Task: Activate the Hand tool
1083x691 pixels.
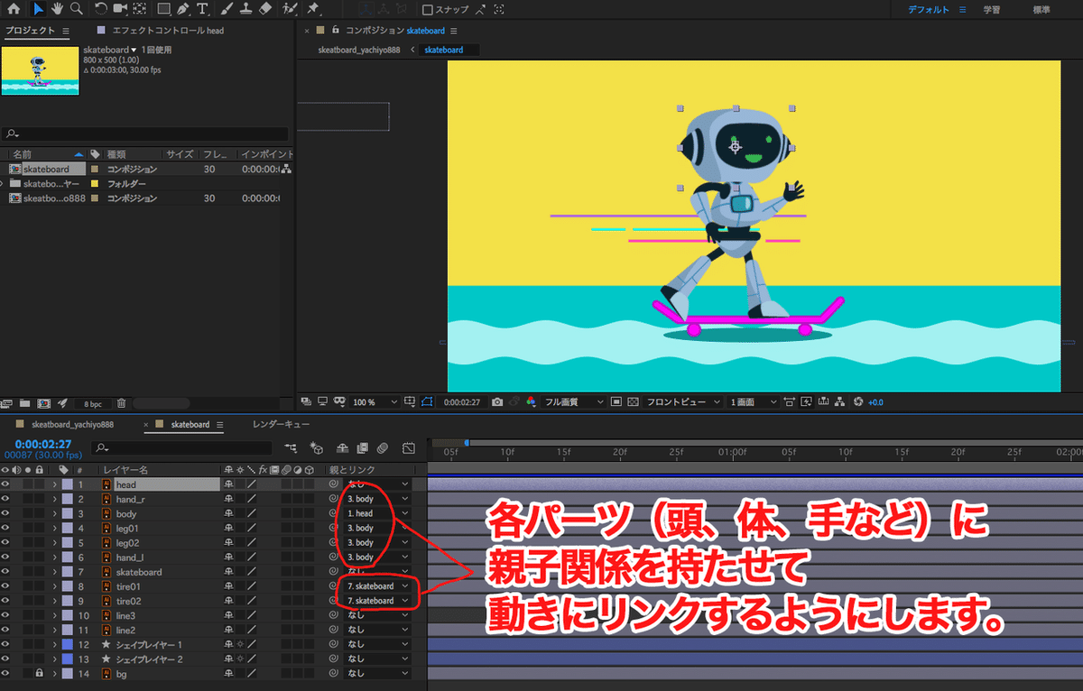Action: pos(58,11)
